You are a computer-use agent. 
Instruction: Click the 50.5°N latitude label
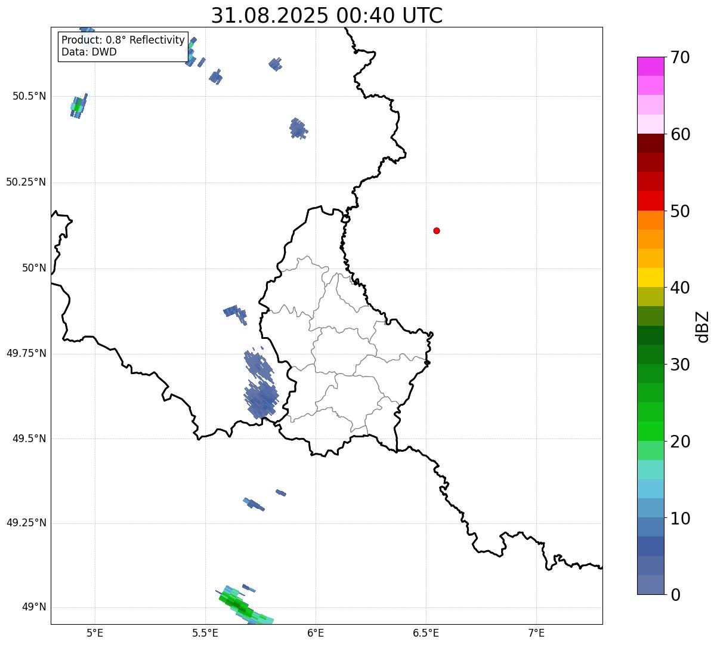pos(29,96)
